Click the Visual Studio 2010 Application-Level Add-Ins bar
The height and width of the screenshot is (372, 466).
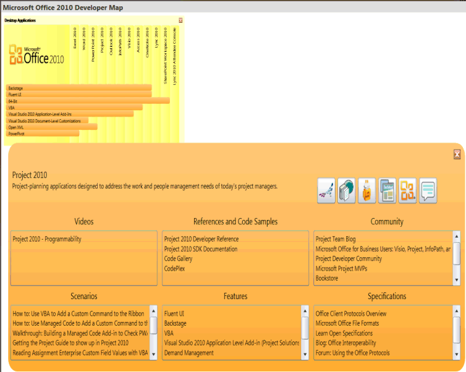click(70, 114)
